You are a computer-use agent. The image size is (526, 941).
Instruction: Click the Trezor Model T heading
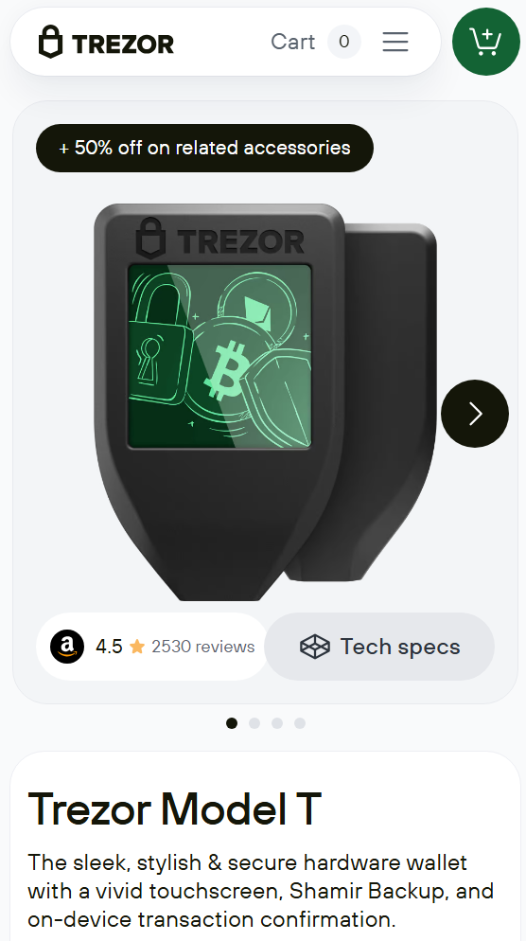pyautogui.click(x=174, y=808)
